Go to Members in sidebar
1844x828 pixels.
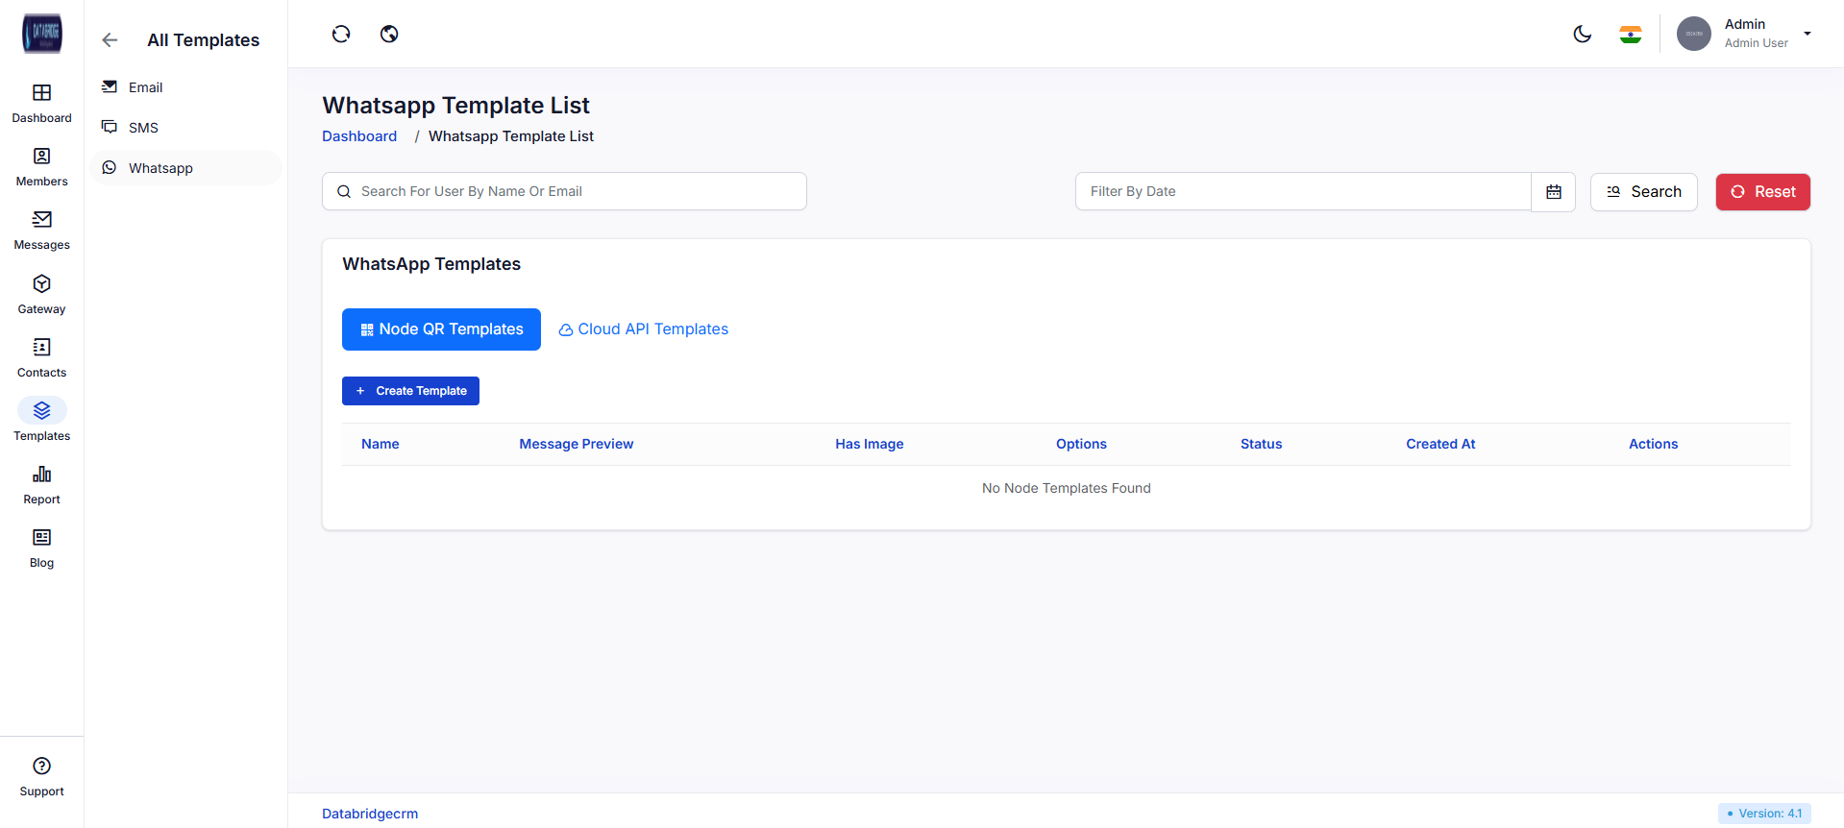41,157
